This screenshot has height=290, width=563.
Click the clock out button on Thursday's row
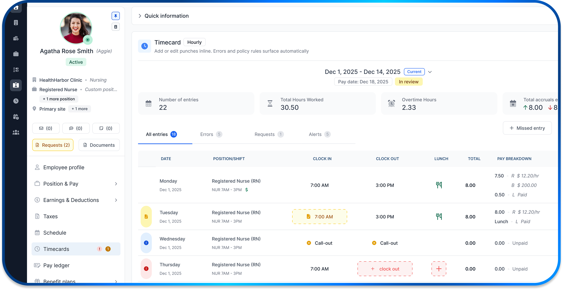pyautogui.click(x=385, y=269)
